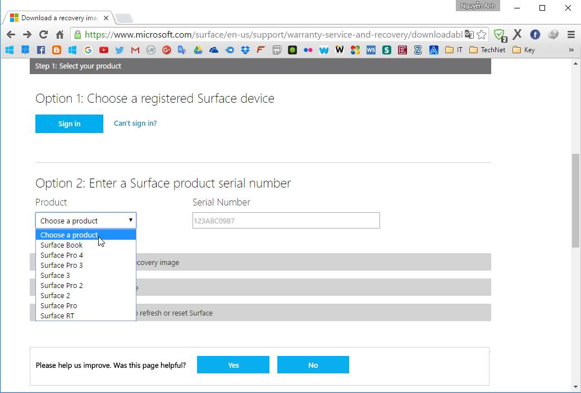The image size is (581, 393).
Task: Open the Twitter bookmark
Action: pyautogui.click(x=120, y=50)
